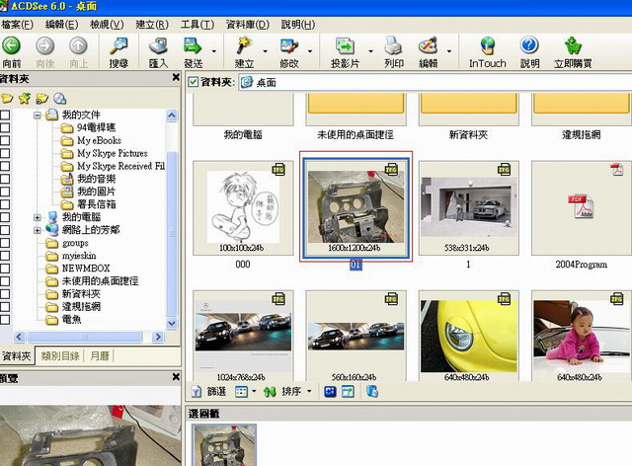Switch to the 類別目錄 tab
This screenshot has width=632, height=466.
point(62,355)
